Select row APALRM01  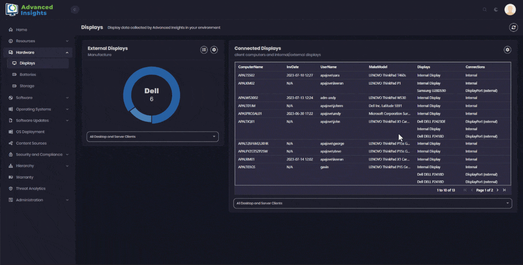tap(373, 159)
